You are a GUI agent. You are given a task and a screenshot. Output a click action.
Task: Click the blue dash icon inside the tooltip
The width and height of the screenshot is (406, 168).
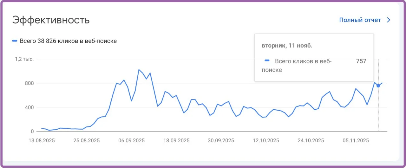coord(267,61)
